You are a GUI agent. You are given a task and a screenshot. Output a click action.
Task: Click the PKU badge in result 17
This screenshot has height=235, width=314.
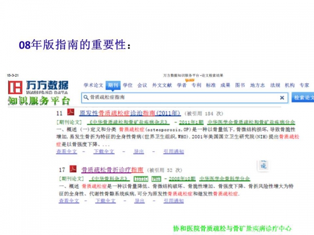coord(156,178)
